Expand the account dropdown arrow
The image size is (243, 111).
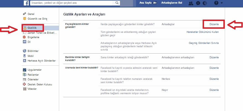point(222,3)
